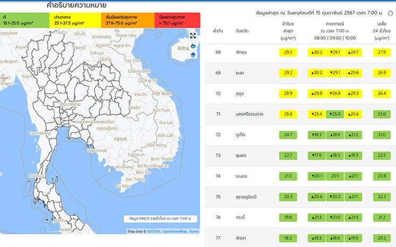Click the 24-hour average 21.0 for ภูเก็ต
This screenshot has height=247, width=396.
[382, 135]
